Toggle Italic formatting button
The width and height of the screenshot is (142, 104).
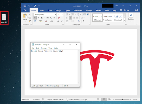[38, 18]
